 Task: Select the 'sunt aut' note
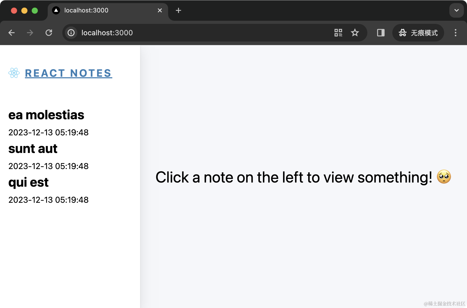pos(33,149)
